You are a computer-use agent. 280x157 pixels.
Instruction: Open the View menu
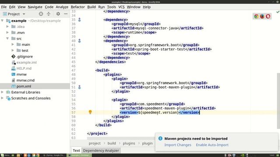21,7
